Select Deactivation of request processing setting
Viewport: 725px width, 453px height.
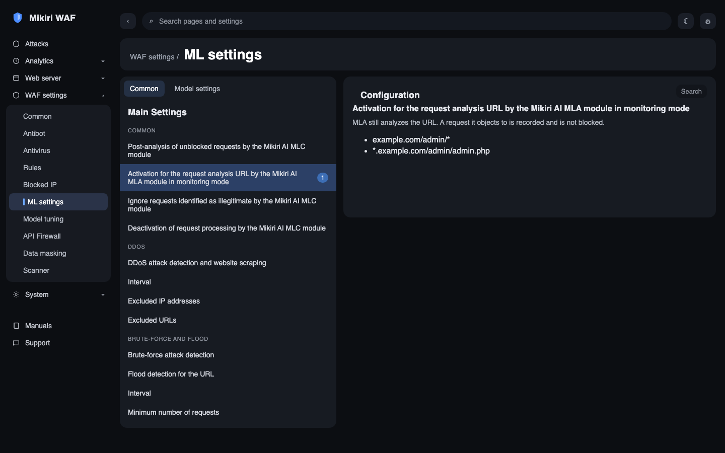pyautogui.click(x=228, y=228)
